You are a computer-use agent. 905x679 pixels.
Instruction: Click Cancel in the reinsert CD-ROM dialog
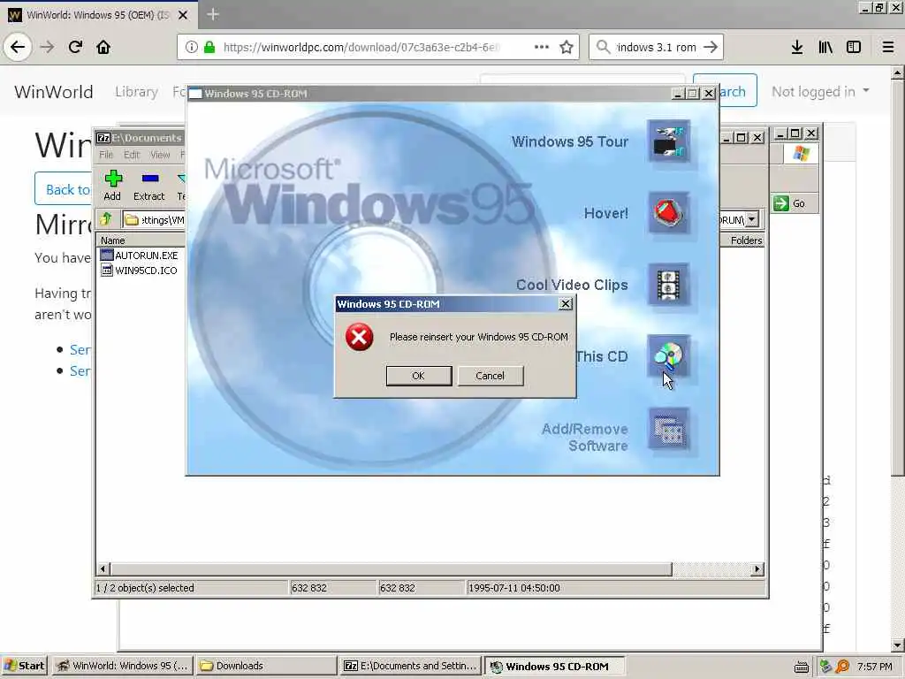490,375
